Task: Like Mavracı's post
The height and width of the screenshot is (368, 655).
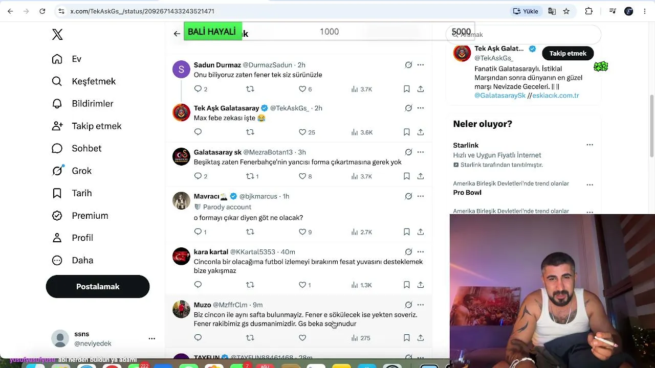Action: tap(302, 232)
